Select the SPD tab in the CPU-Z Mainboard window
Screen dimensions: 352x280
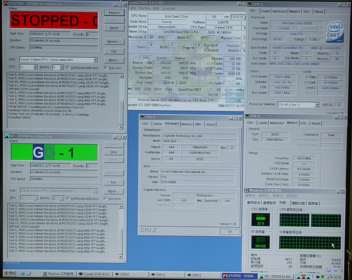(x=198, y=124)
